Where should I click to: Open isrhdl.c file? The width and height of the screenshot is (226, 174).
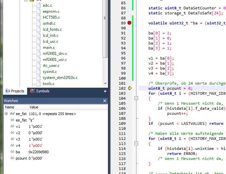(x=49, y=23)
